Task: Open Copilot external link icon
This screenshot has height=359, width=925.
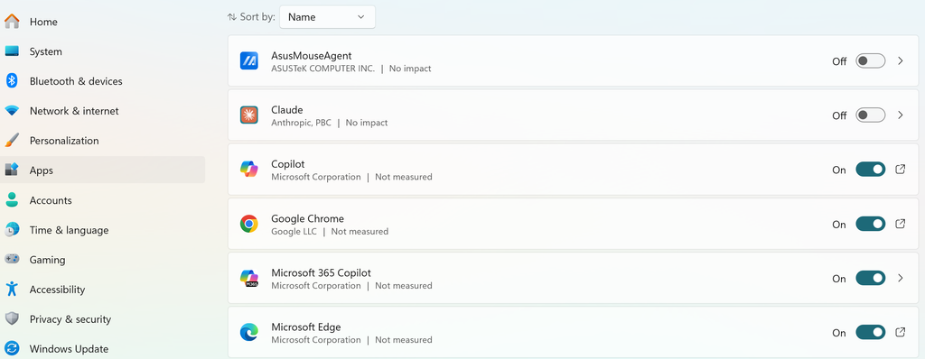Action: pyautogui.click(x=901, y=170)
